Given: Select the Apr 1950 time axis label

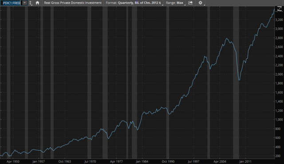Looking at the screenshot, I should click(x=13, y=161).
